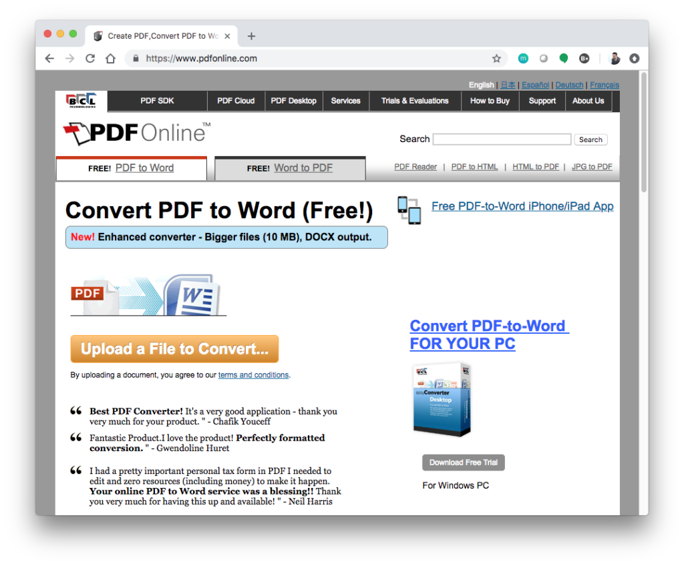The width and height of the screenshot is (684, 566).
Task: Focus the Search text field
Action: click(502, 139)
